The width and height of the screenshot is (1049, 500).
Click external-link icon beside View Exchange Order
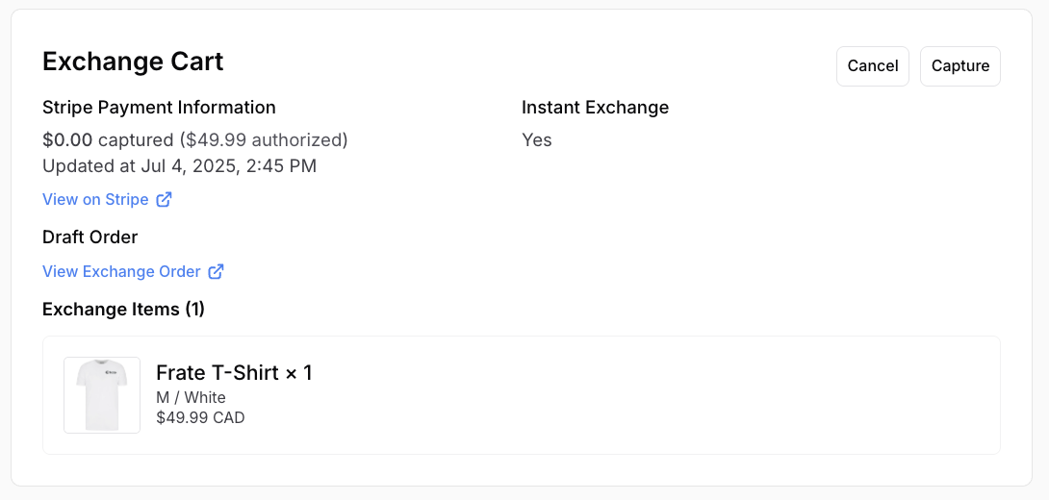pyautogui.click(x=217, y=272)
